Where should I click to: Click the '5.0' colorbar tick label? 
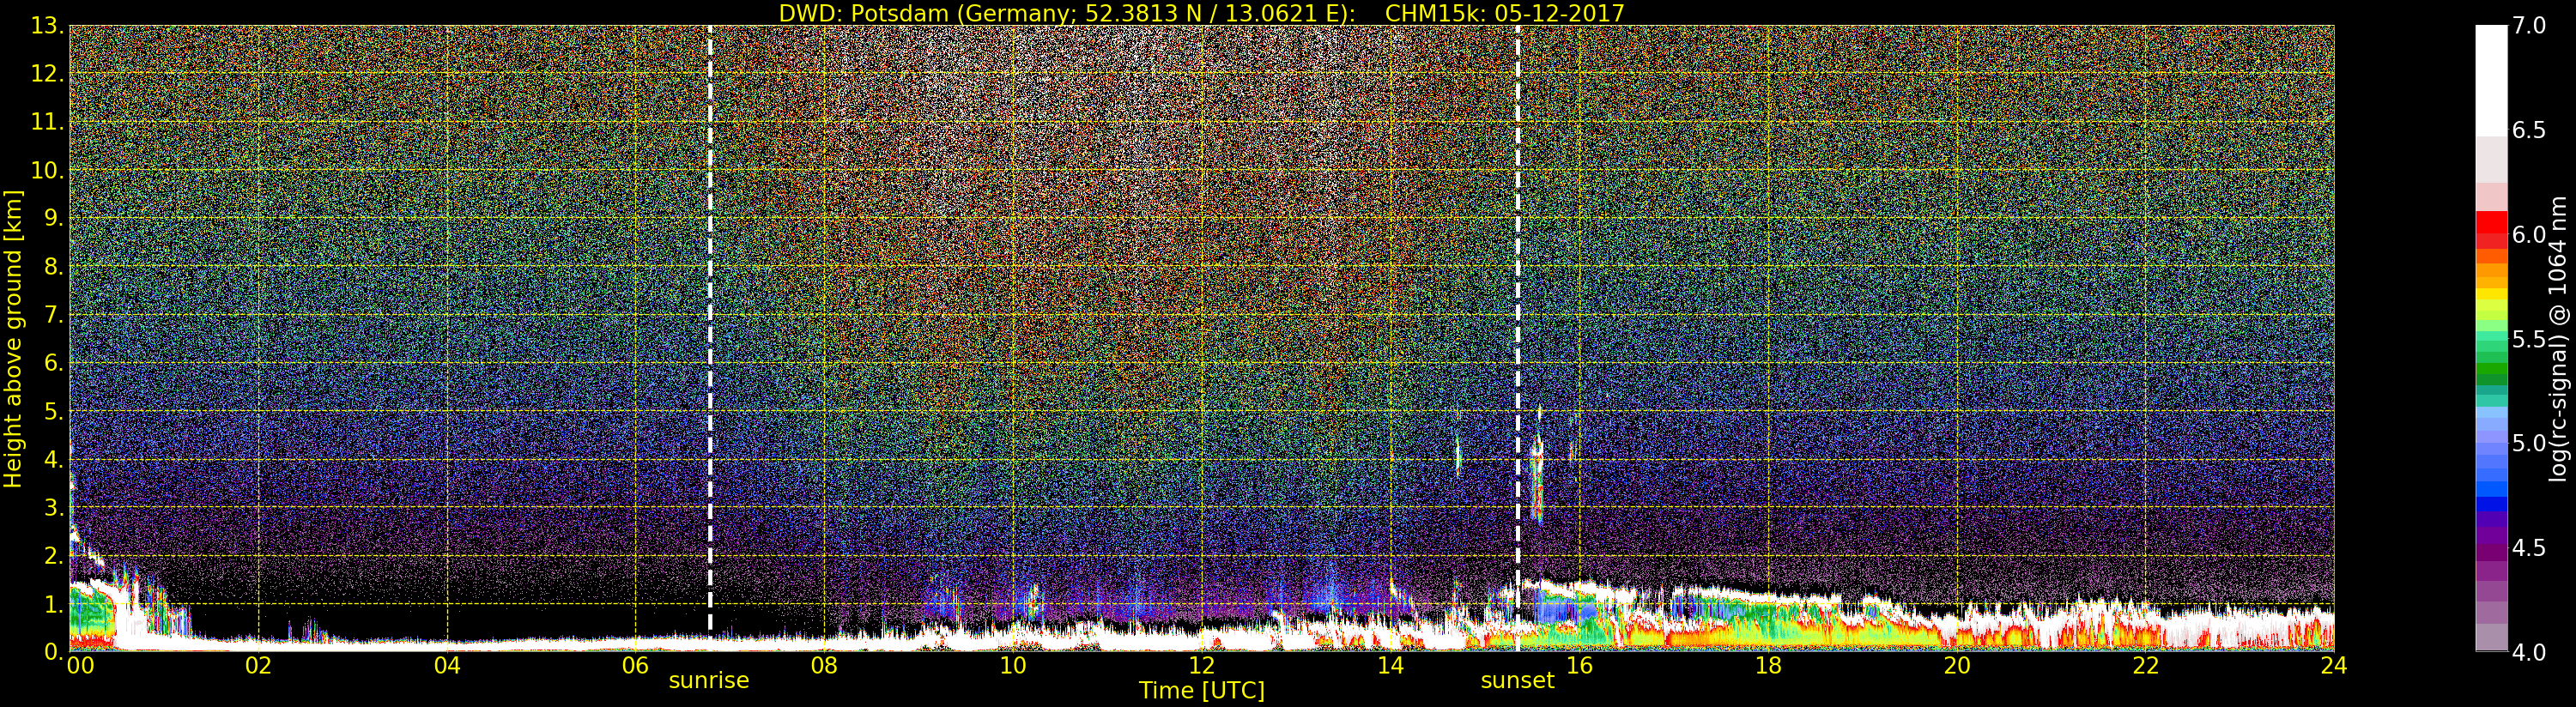click(2529, 444)
